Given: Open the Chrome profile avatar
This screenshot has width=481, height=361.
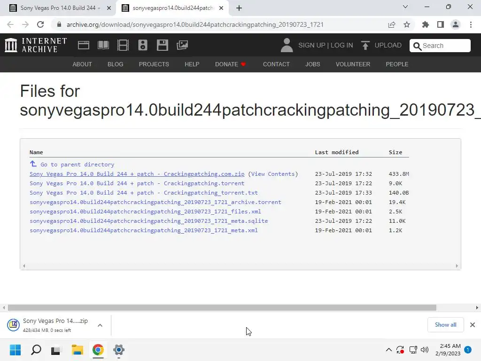Looking at the screenshot, I should pos(456,24).
